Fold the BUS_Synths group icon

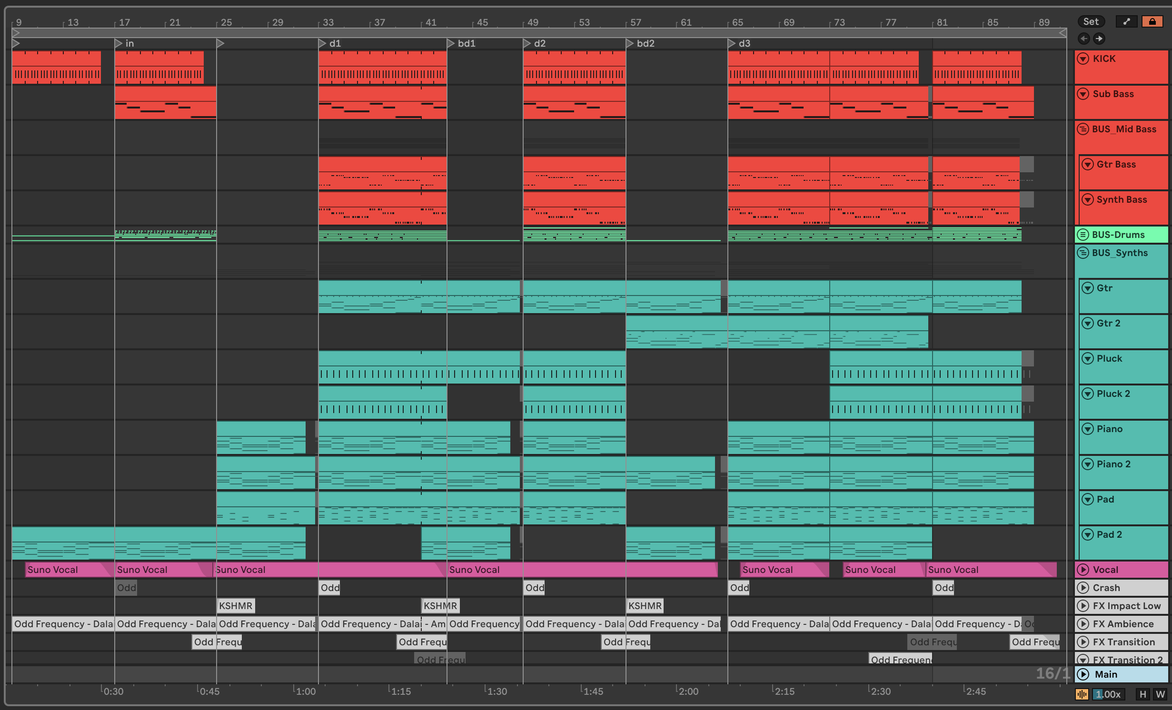click(x=1083, y=253)
